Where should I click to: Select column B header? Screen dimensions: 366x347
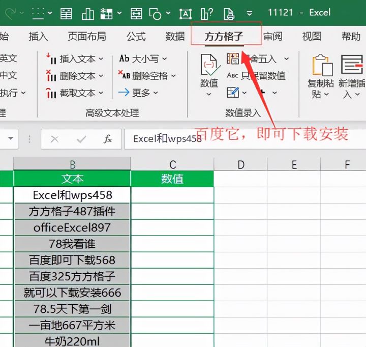72,164
